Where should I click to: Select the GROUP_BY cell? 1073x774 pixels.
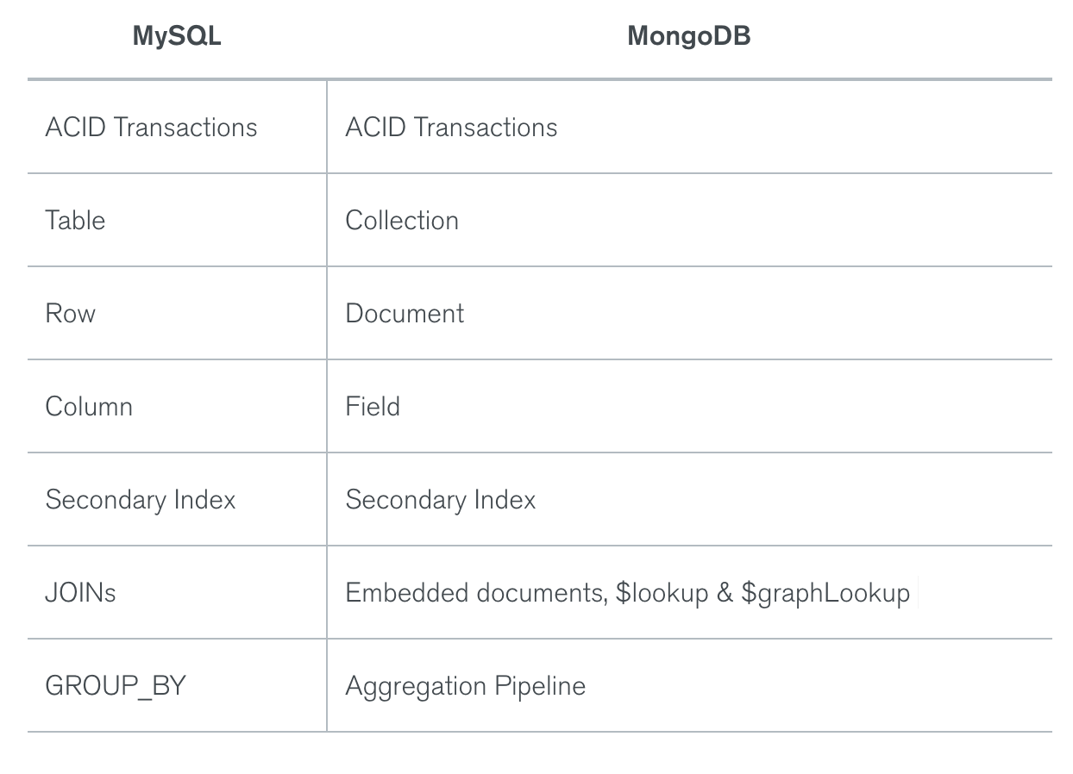click(116, 686)
